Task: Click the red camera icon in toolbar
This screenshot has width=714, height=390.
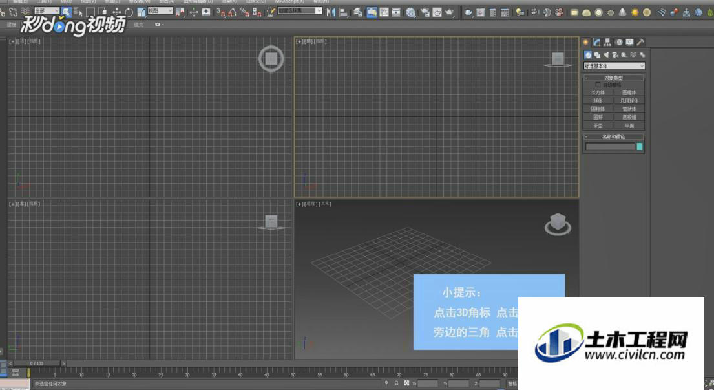Action: (559, 12)
